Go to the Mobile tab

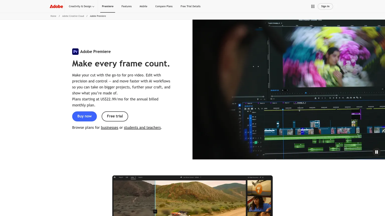click(x=143, y=6)
